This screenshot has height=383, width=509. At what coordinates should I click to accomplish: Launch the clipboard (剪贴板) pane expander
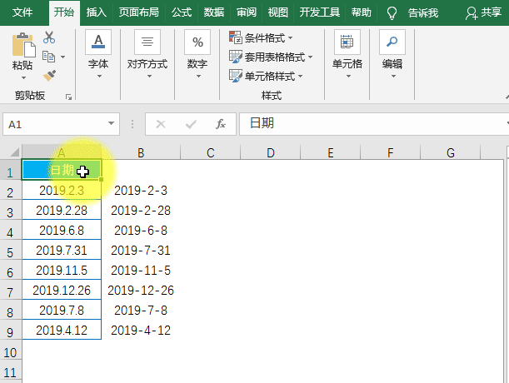pos(68,97)
